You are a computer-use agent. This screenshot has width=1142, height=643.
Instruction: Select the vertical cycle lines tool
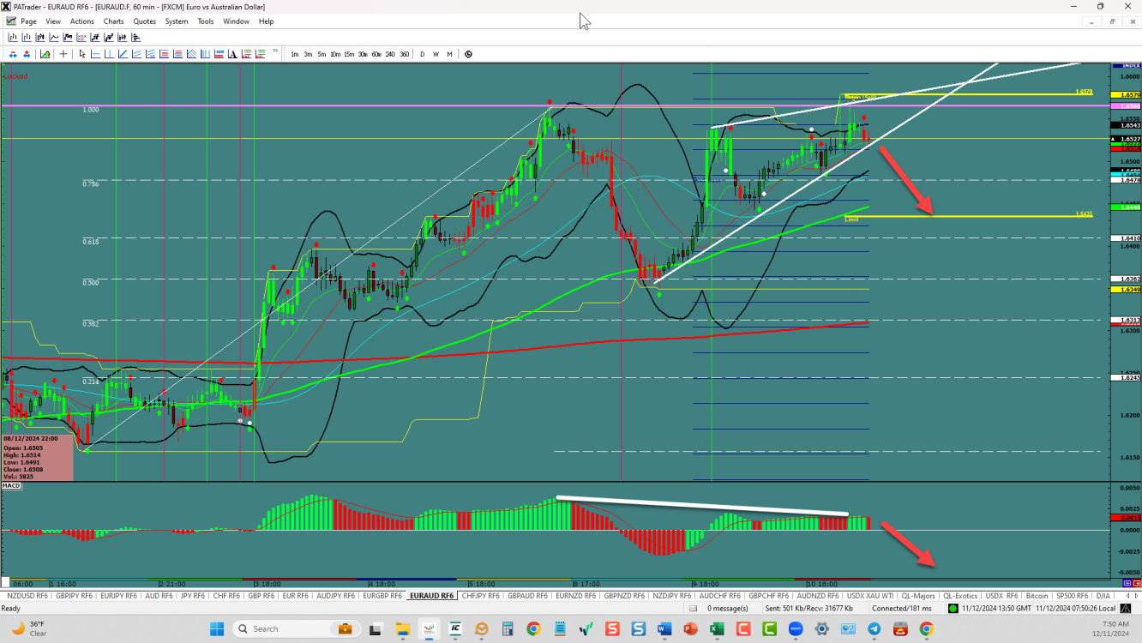pos(205,54)
